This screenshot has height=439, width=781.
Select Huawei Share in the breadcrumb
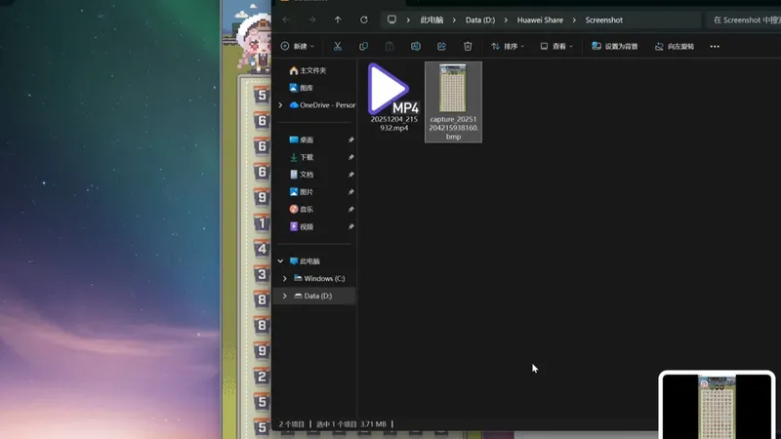point(540,20)
